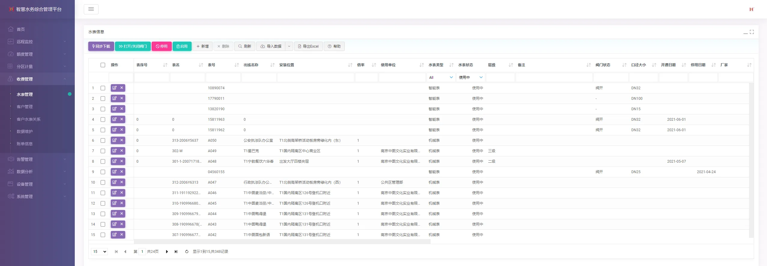Click the user avatar icon at top right

[x=751, y=9]
